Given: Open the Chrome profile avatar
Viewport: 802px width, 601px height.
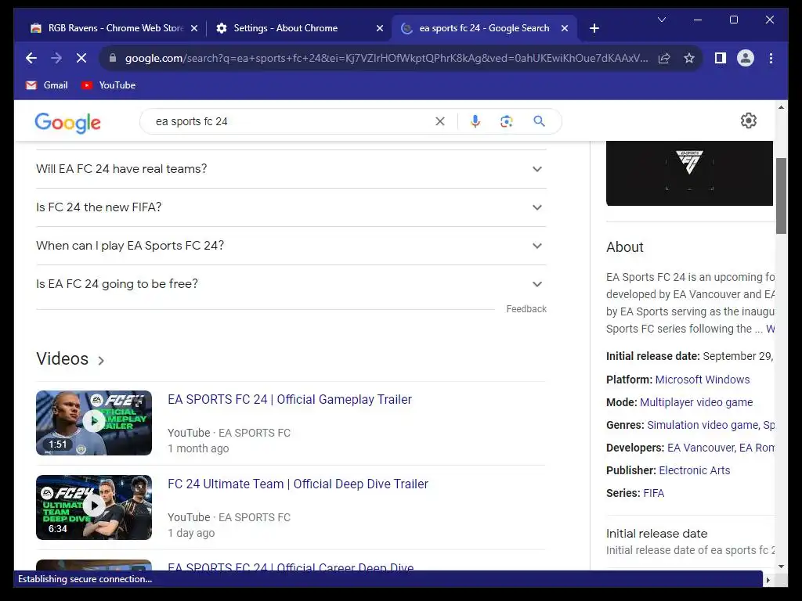Looking at the screenshot, I should (x=746, y=58).
